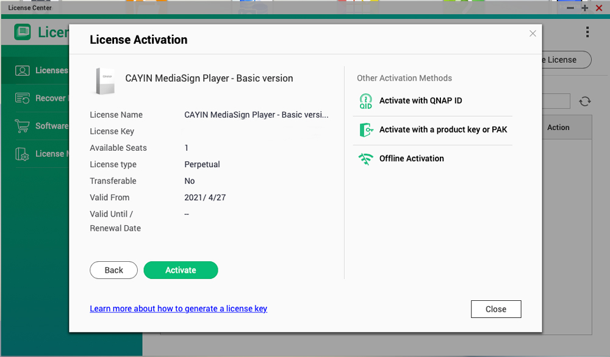Image resolution: width=610 pixels, height=357 pixels.
Task: Click the QNAP ID icon
Action: coord(365,101)
